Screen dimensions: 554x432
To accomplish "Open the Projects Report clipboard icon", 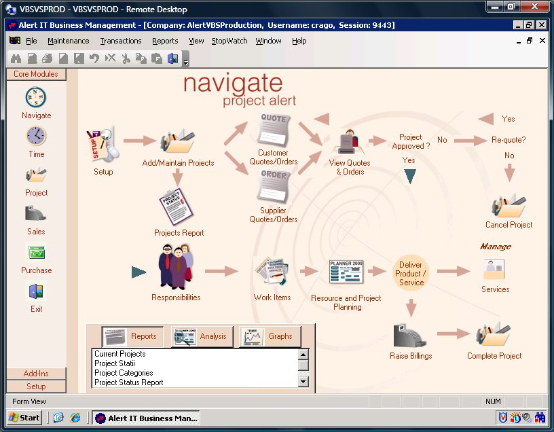I will [176, 206].
